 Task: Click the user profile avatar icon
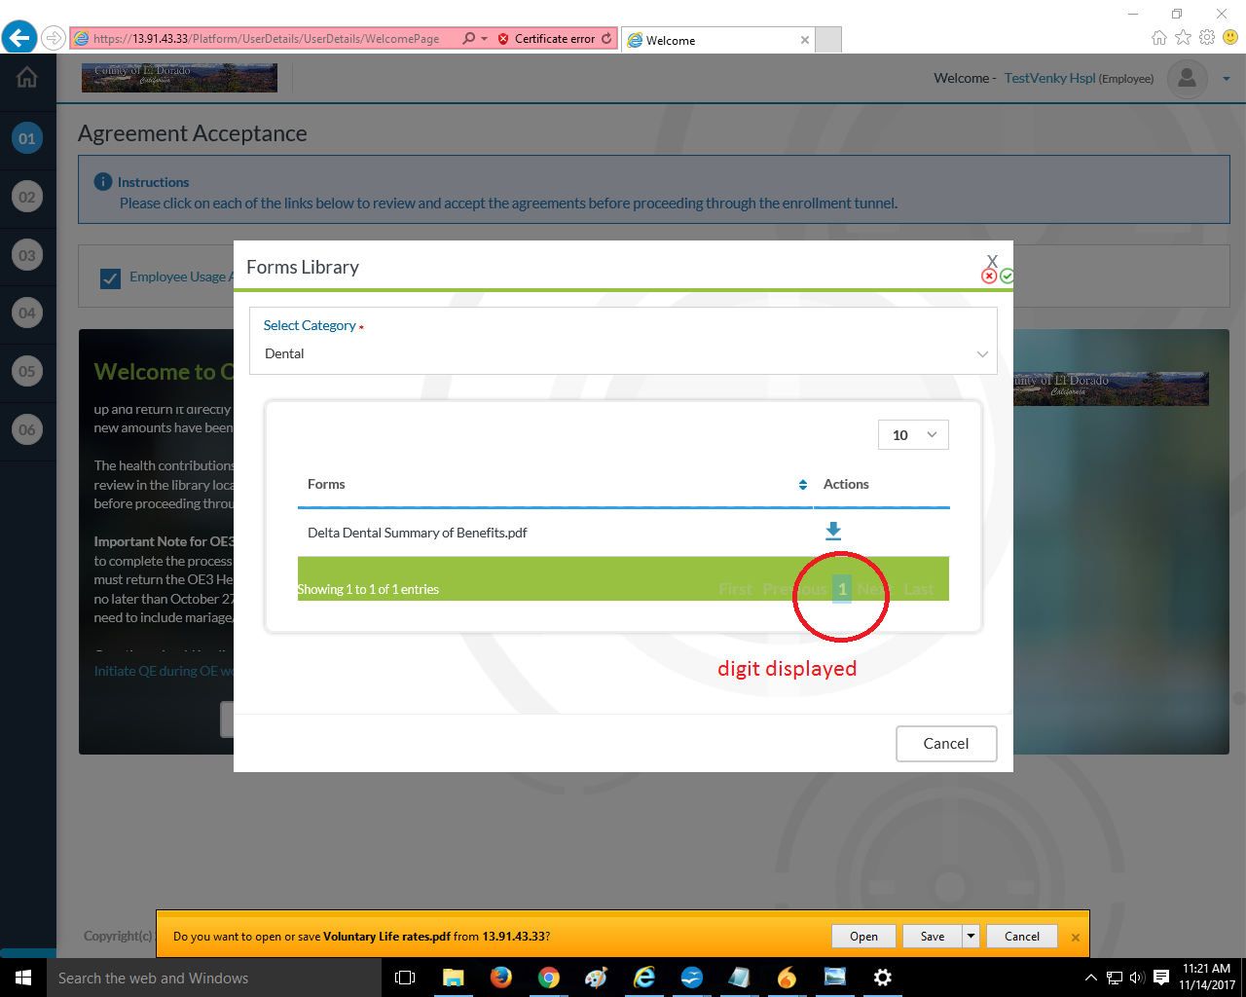tap(1187, 79)
